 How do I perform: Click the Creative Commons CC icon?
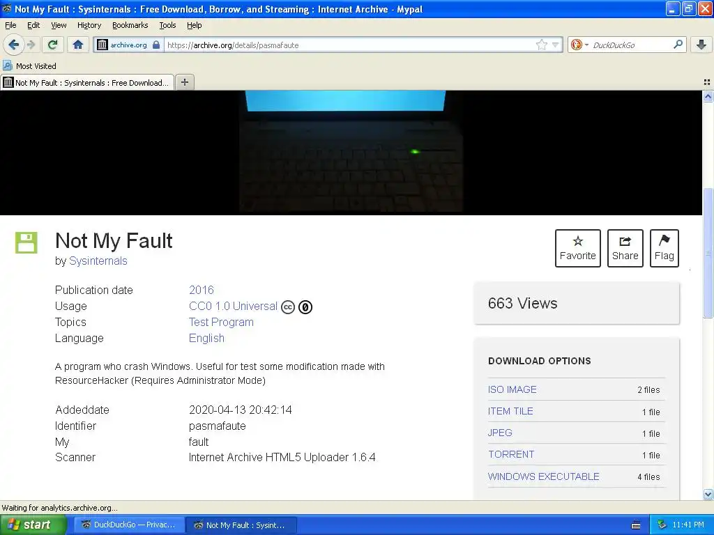coord(288,307)
